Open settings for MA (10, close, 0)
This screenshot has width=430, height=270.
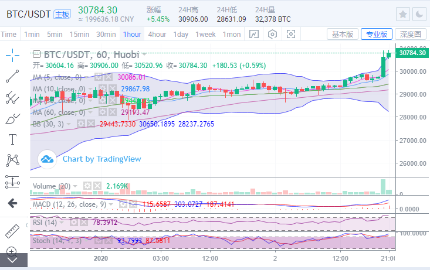[102, 89]
